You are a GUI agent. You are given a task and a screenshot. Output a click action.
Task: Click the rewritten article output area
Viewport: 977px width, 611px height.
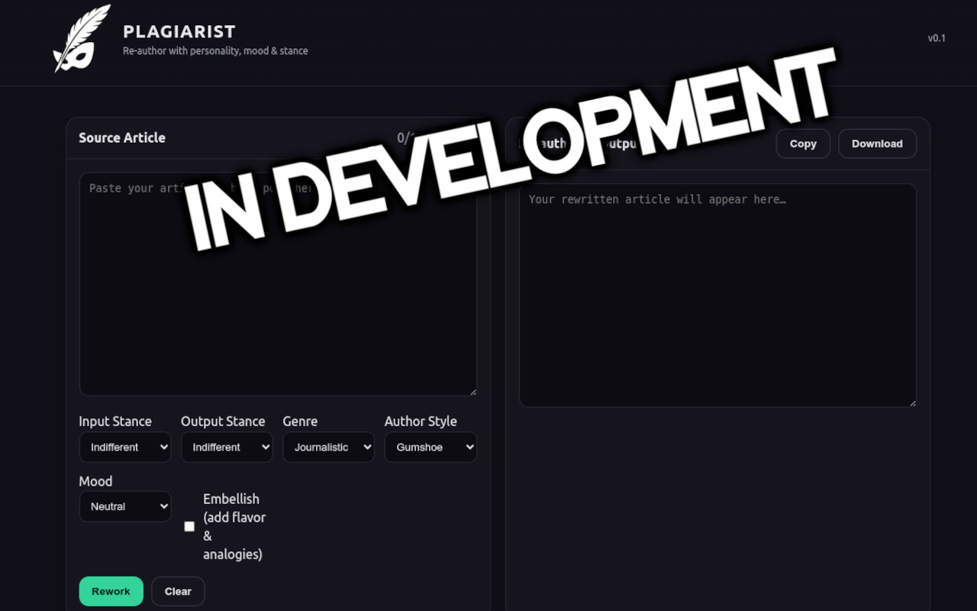pyautogui.click(x=717, y=305)
